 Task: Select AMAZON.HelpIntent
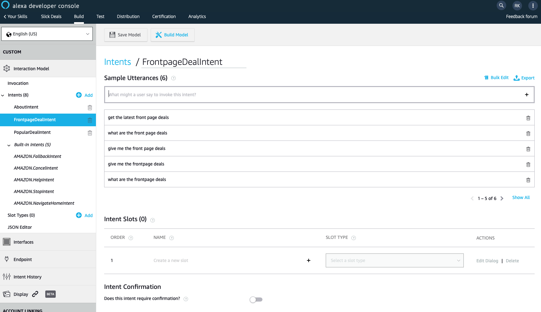pyautogui.click(x=34, y=180)
